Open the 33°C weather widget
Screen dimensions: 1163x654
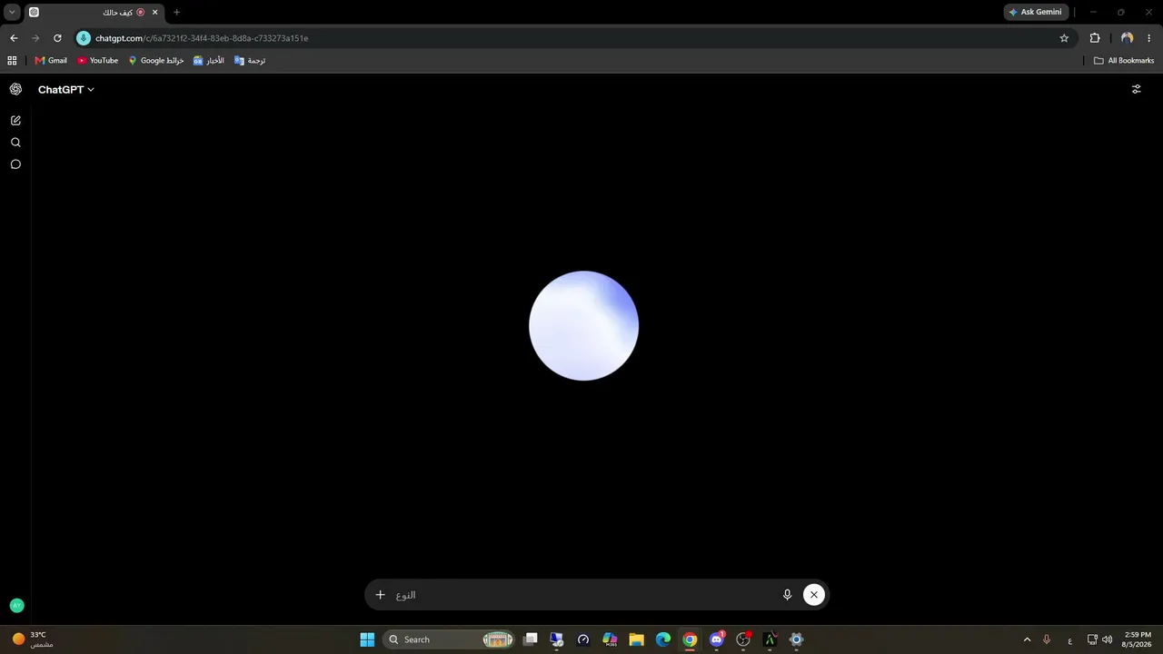(33, 639)
